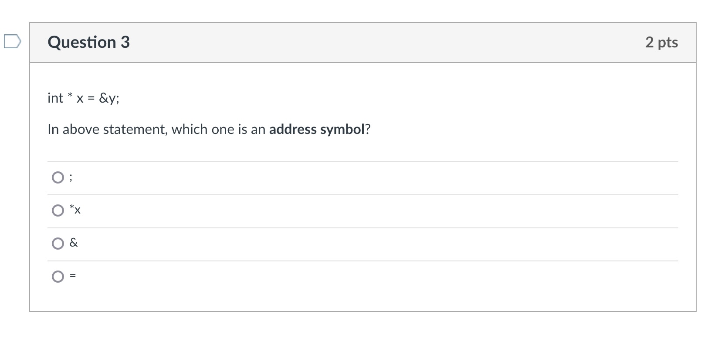Select the "=" answer option
This screenshot has width=718, height=344.
click(58, 276)
